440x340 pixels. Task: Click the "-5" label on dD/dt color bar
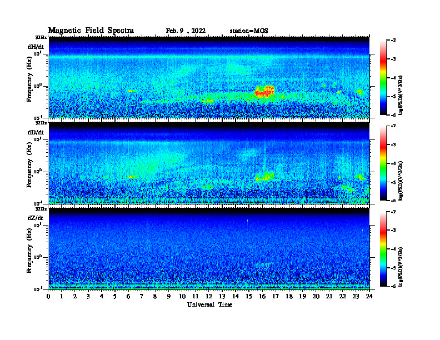(x=393, y=182)
